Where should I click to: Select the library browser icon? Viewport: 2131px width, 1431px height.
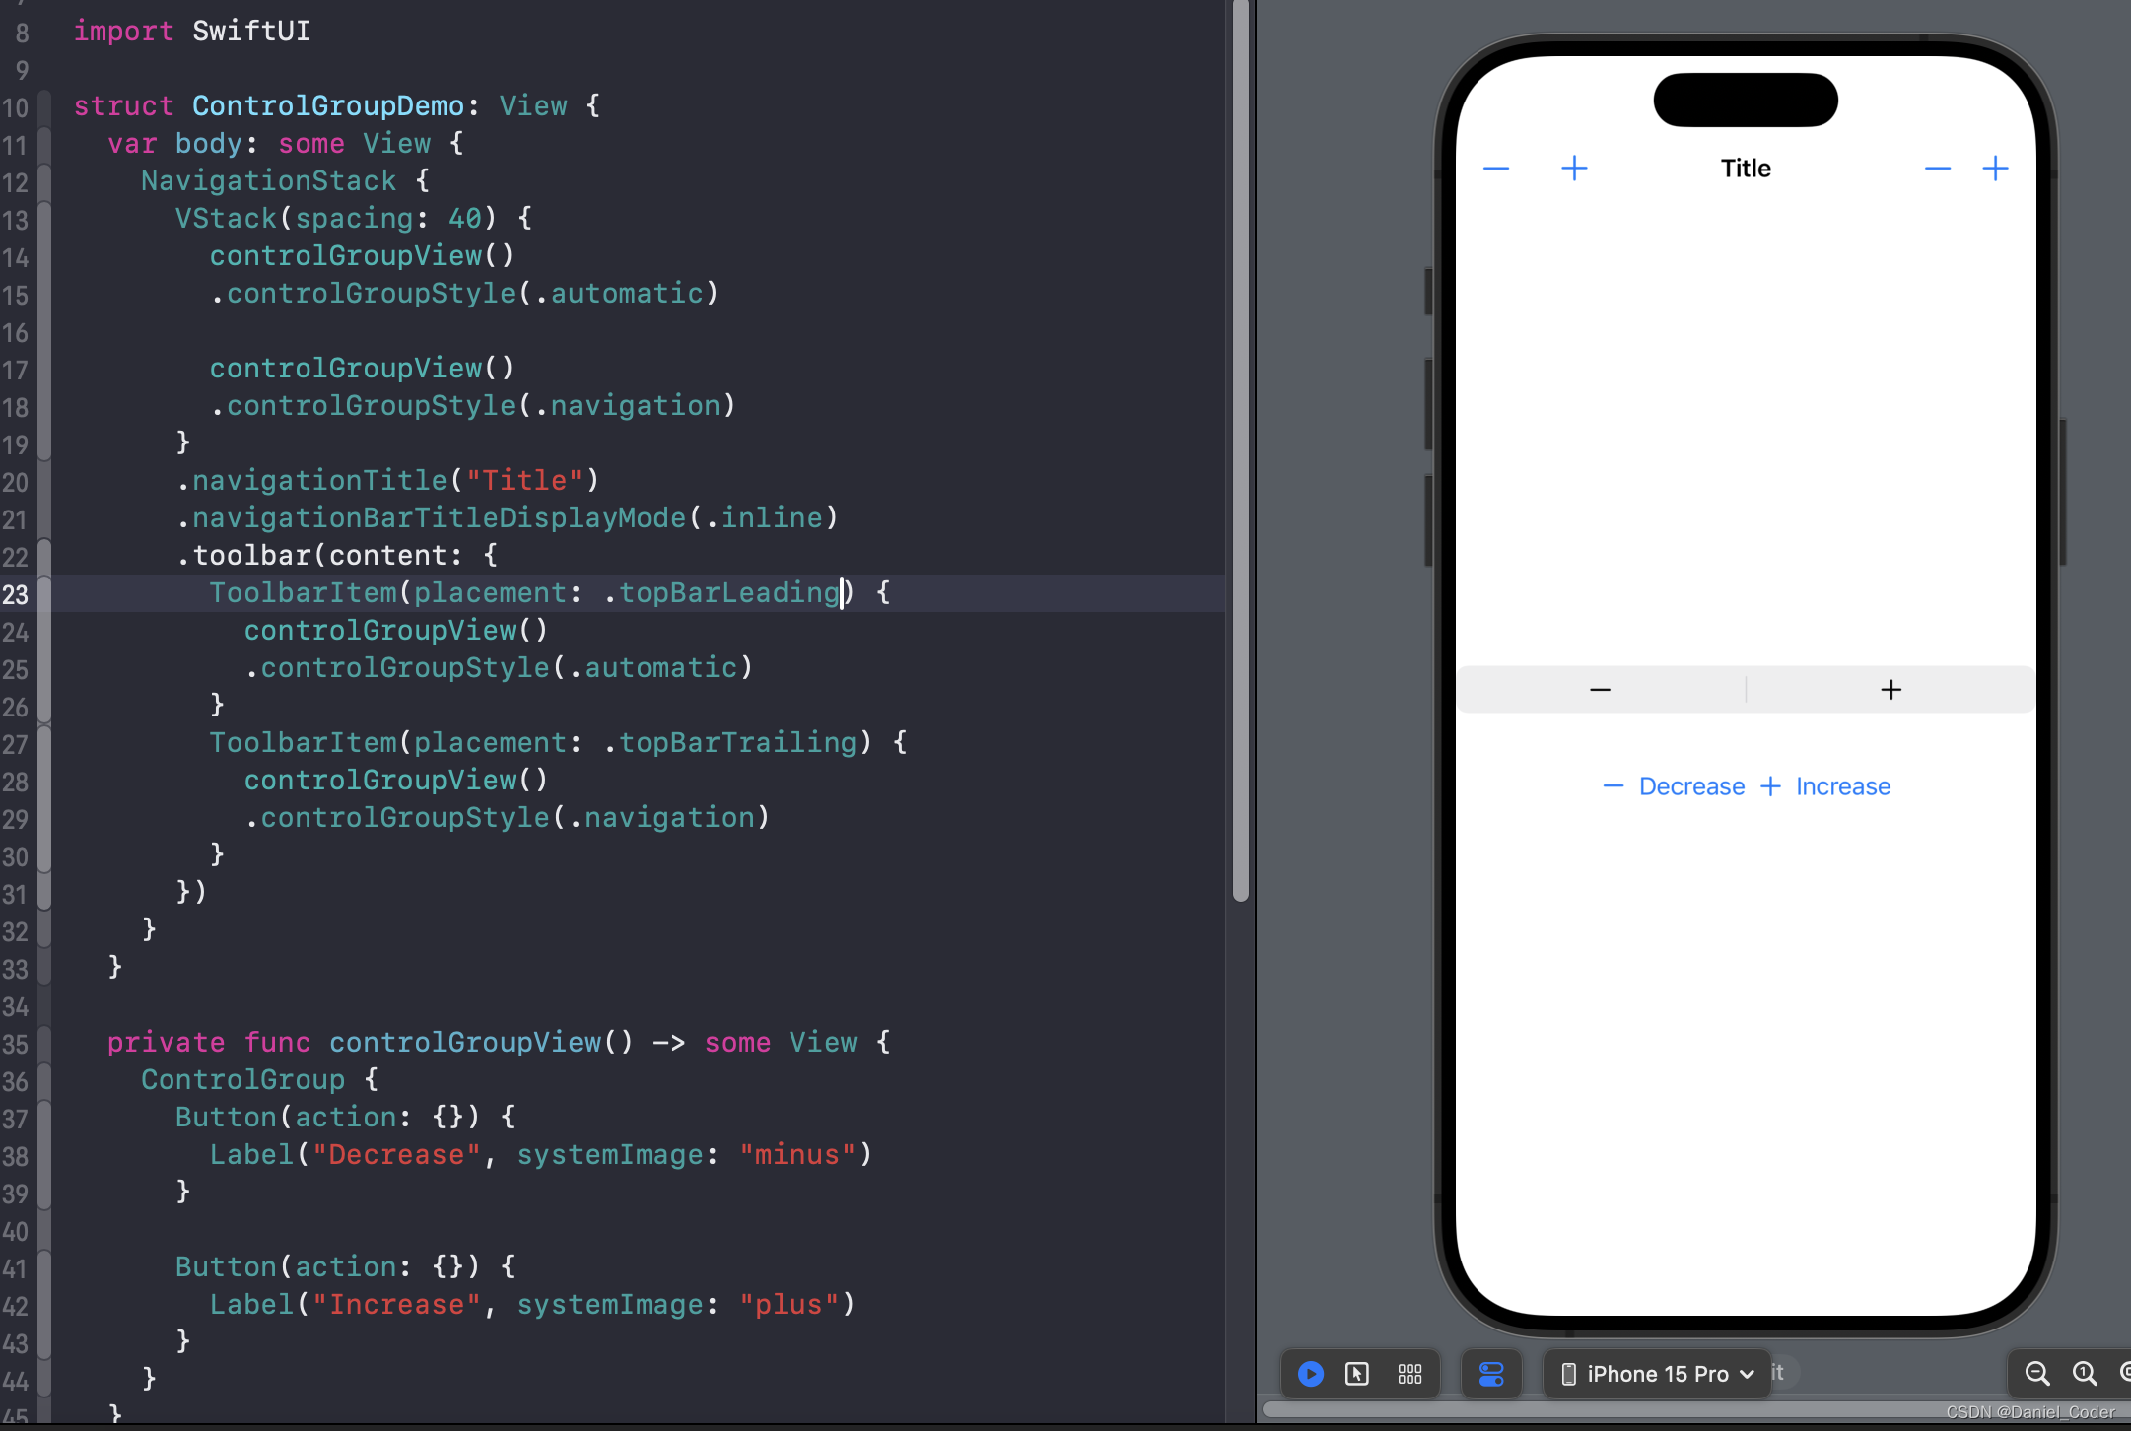(x=1408, y=1374)
